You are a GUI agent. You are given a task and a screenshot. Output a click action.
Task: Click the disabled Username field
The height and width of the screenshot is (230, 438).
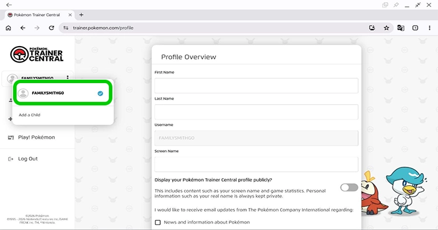tap(256, 138)
